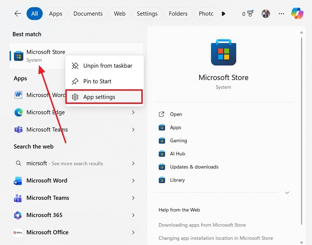Select the Apps filter tab
Viewport: 312px width, 245px height.
click(55, 13)
